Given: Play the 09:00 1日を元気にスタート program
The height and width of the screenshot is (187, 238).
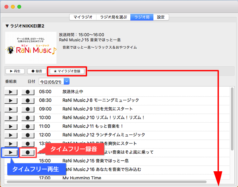Looking at the screenshot, I should 11,109.
